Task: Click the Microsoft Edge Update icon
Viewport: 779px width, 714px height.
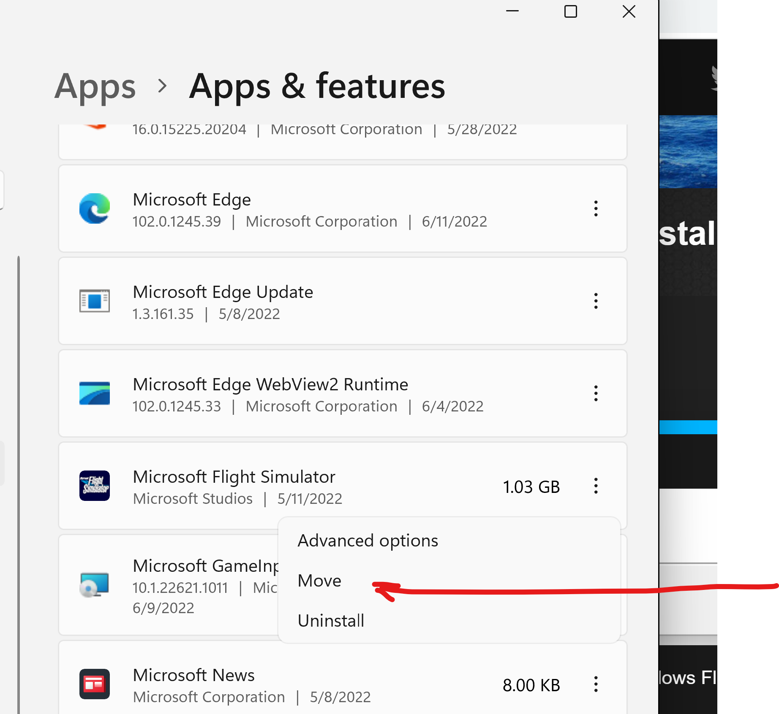Action: click(95, 301)
